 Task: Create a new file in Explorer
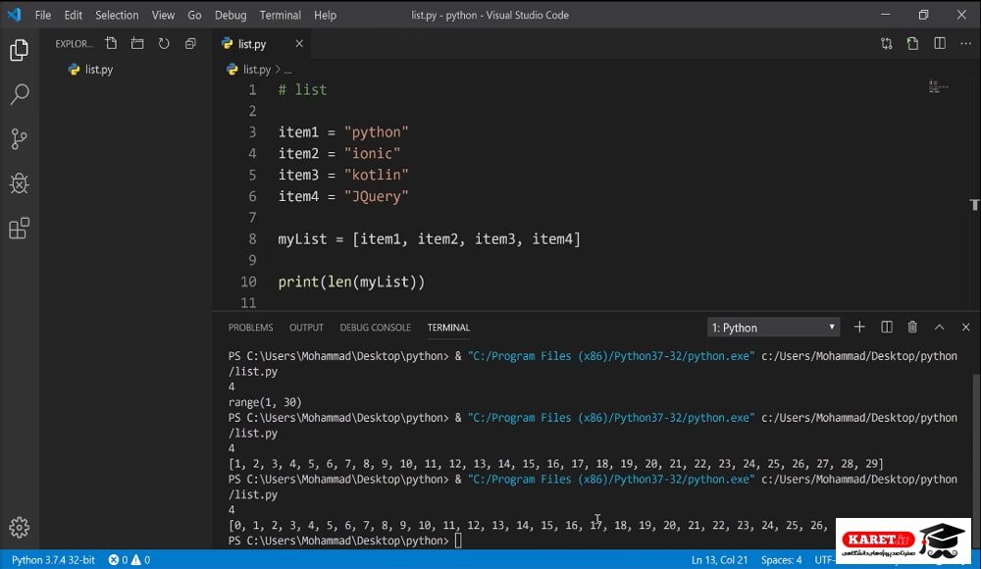pyautogui.click(x=111, y=43)
